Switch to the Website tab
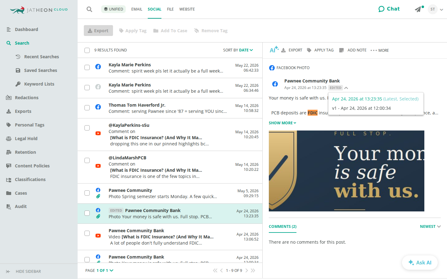The height and width of the screenshot is (279, 447). [187, 9]
